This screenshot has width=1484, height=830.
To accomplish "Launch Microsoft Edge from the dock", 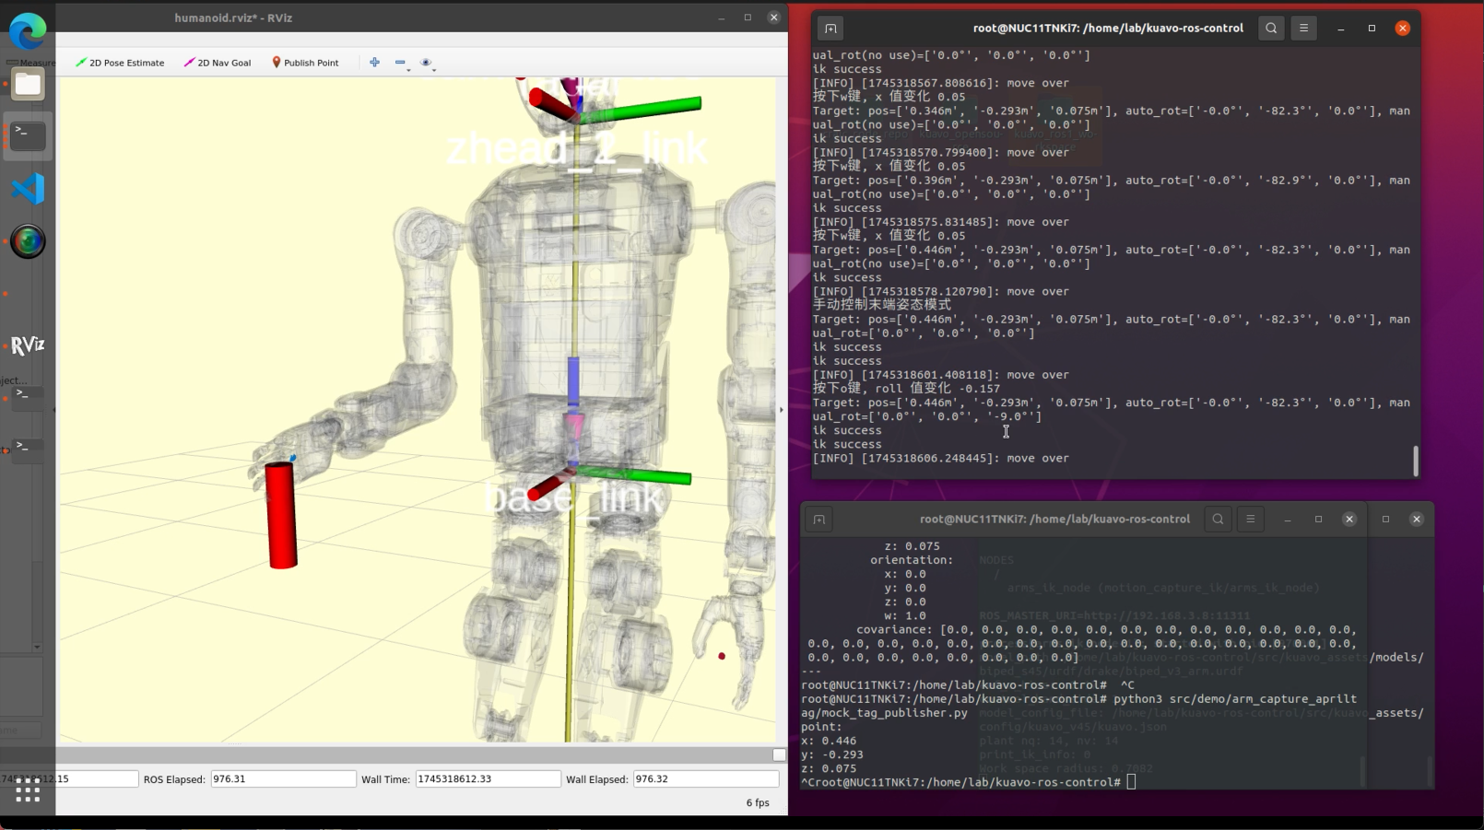I will coord(28,32).
